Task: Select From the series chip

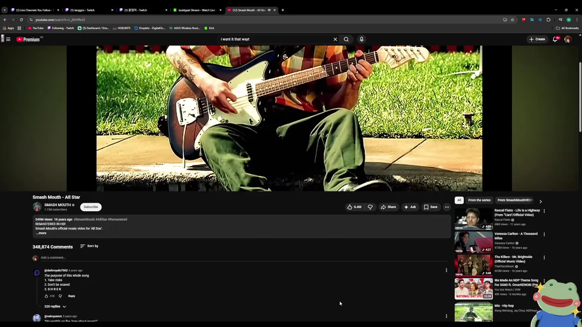Action: point(479,200)
